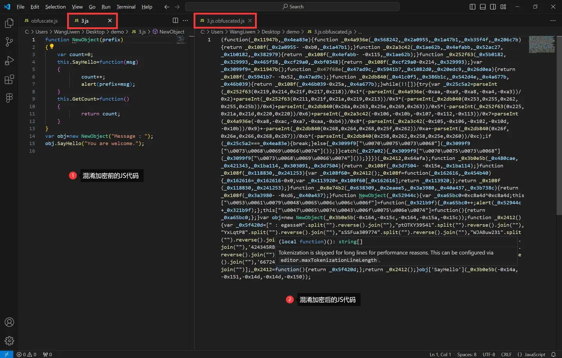Change indentation via Spaces: 8
This screenshot has width=562, height=358.
click(x=467, y=354)
